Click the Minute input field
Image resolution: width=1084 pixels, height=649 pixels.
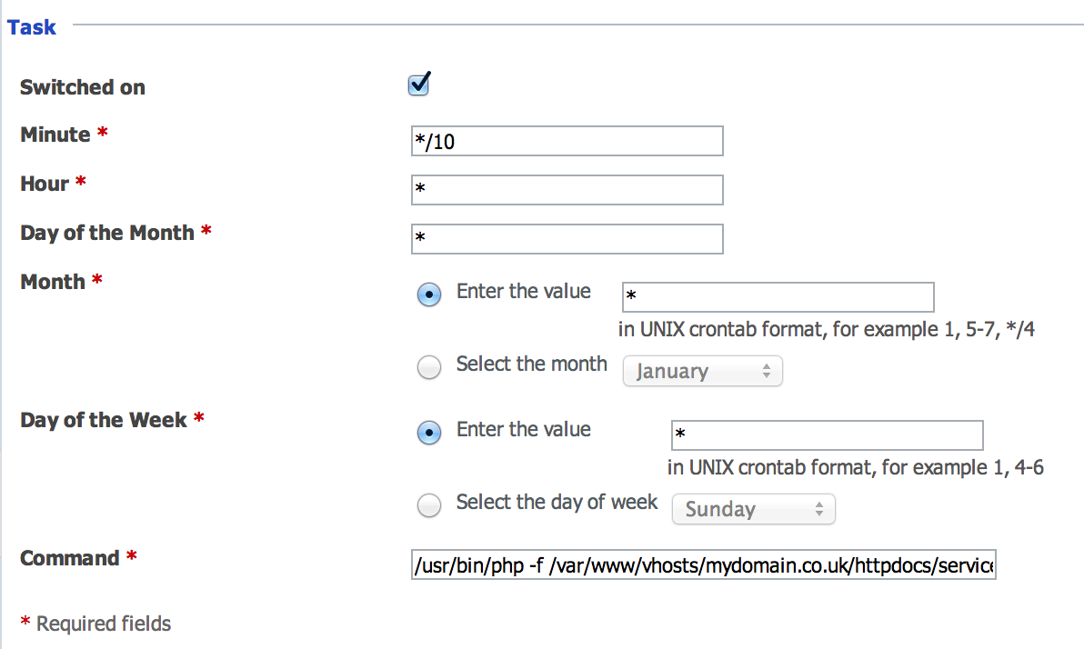pyautogui.click(x=567, y=141)
